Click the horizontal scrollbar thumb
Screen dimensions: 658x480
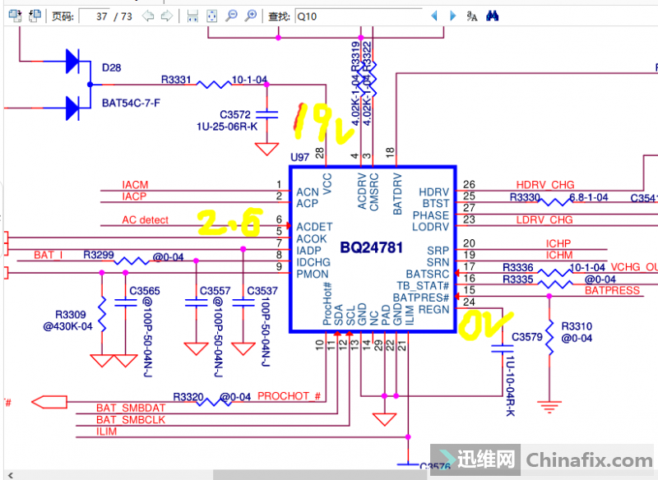pos(320,474)
